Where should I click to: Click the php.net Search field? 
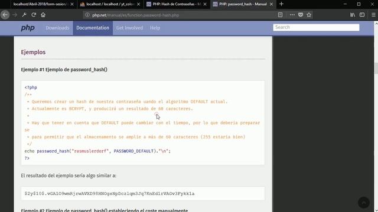pyautogui.click(x=316, y=28)
